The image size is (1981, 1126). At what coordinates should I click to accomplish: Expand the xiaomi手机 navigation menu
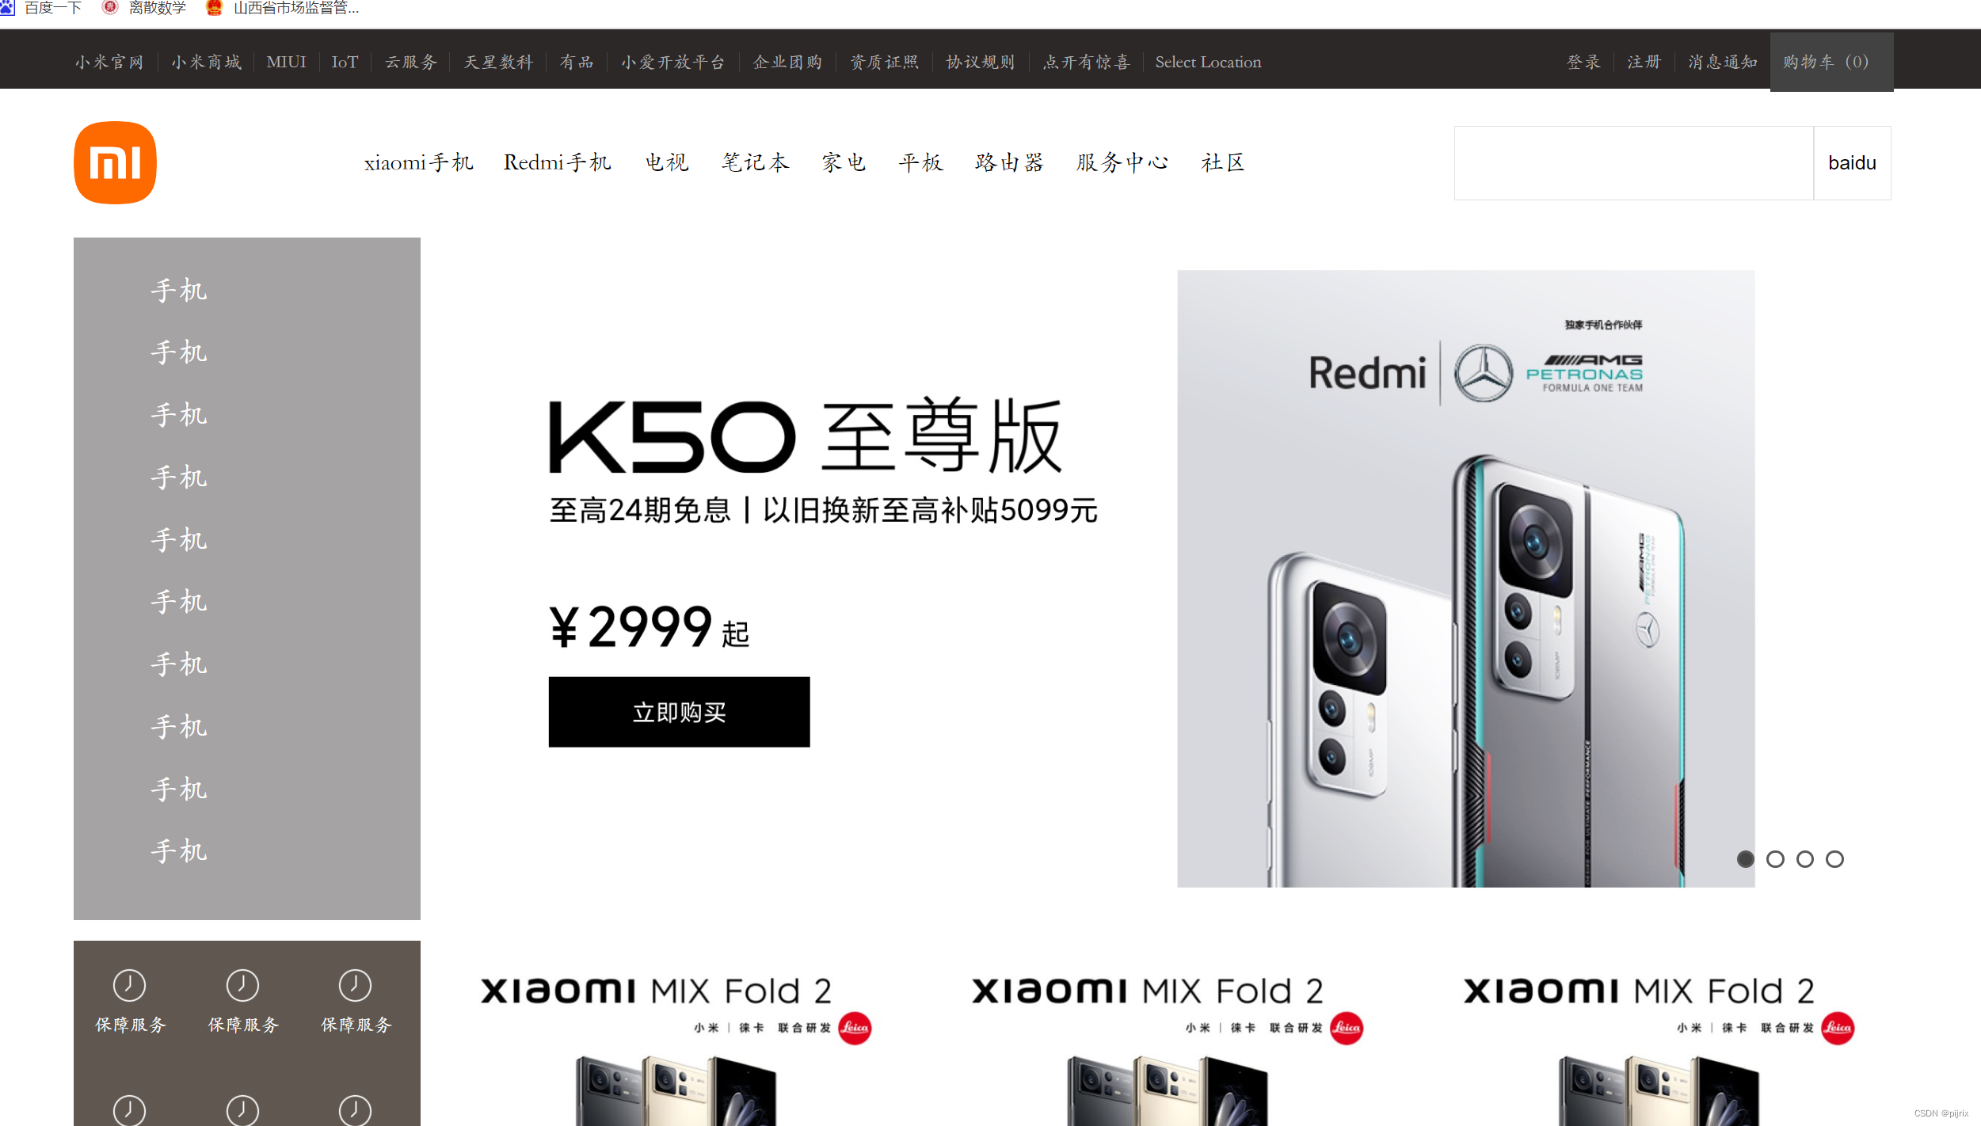(418, 162)
